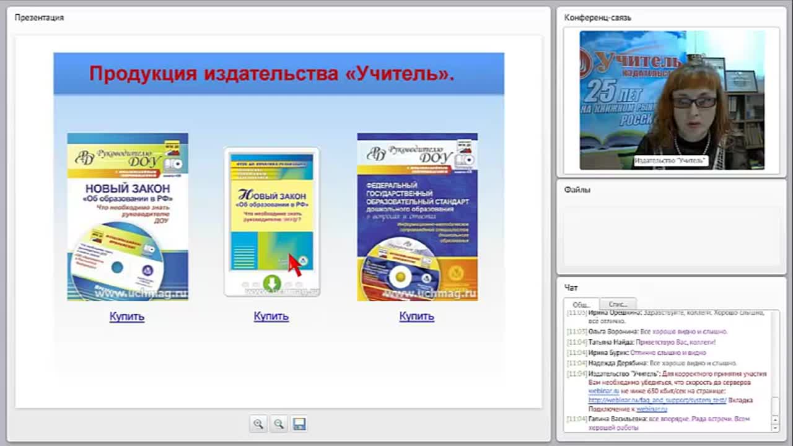The width and height of the screenshot is (793, 446).
Task: Save the presentation via diskette icon
Action: (x=299, y=424)
